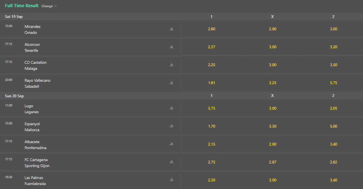Open stats icon for Mirandes vs Oviedo
Viewport: 363px width, 189px height.
tap(172, 29)
